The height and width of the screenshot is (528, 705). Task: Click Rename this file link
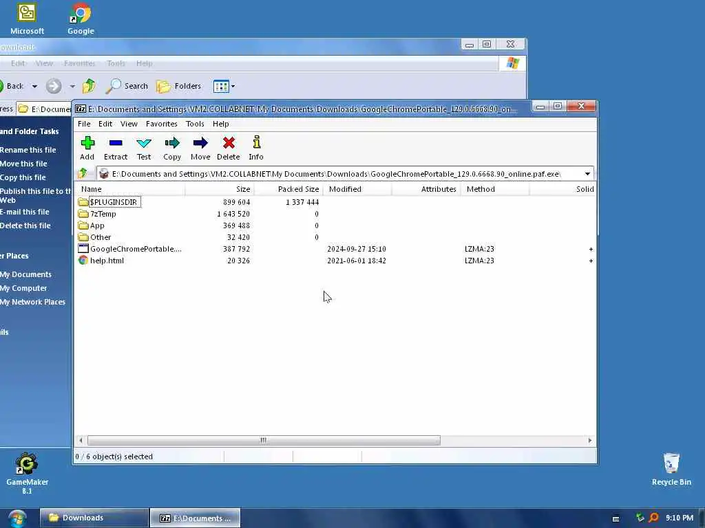[x=28, y=150]
